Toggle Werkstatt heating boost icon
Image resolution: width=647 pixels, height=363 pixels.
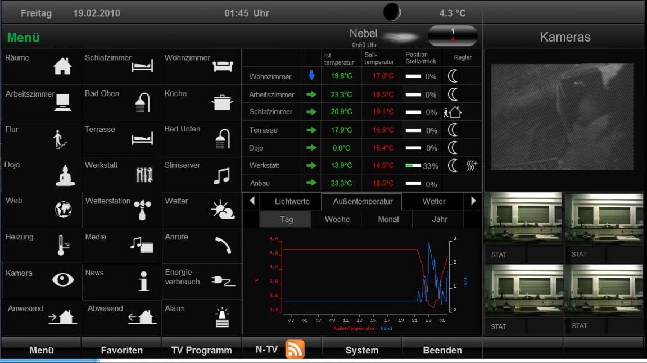472,166
